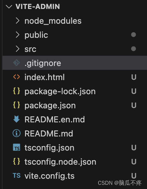
Task: Click the info icon of README.md
Action: click(16, 133)
